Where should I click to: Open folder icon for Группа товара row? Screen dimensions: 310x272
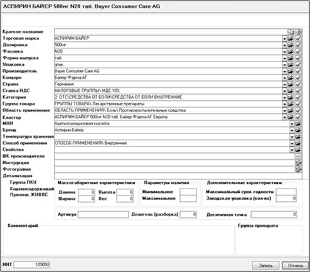(x=291, y=104)
